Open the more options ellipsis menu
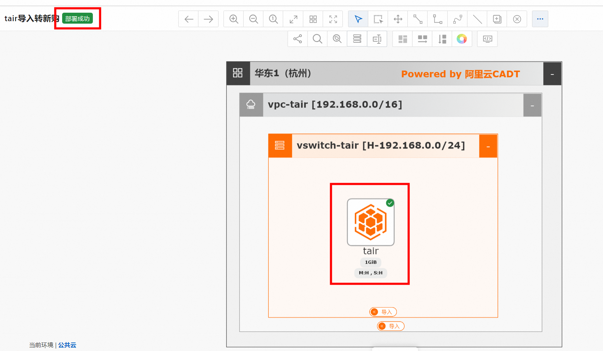Viewport: 603px width, 351px height. coord(540,19)
